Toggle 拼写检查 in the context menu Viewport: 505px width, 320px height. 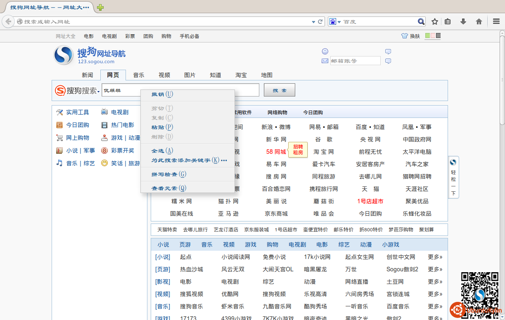click(x=169, y=174)
